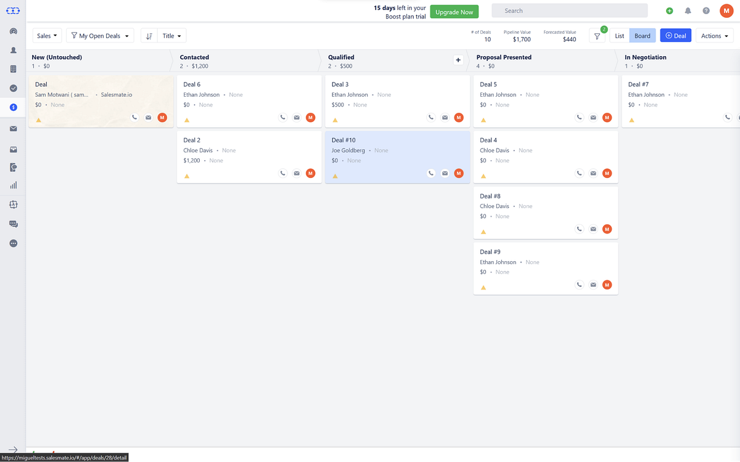This screenshot has height=462, width=740.
Task: Open the Chats icon near the sidebar bottom
Action: click(x=13, y=224)
